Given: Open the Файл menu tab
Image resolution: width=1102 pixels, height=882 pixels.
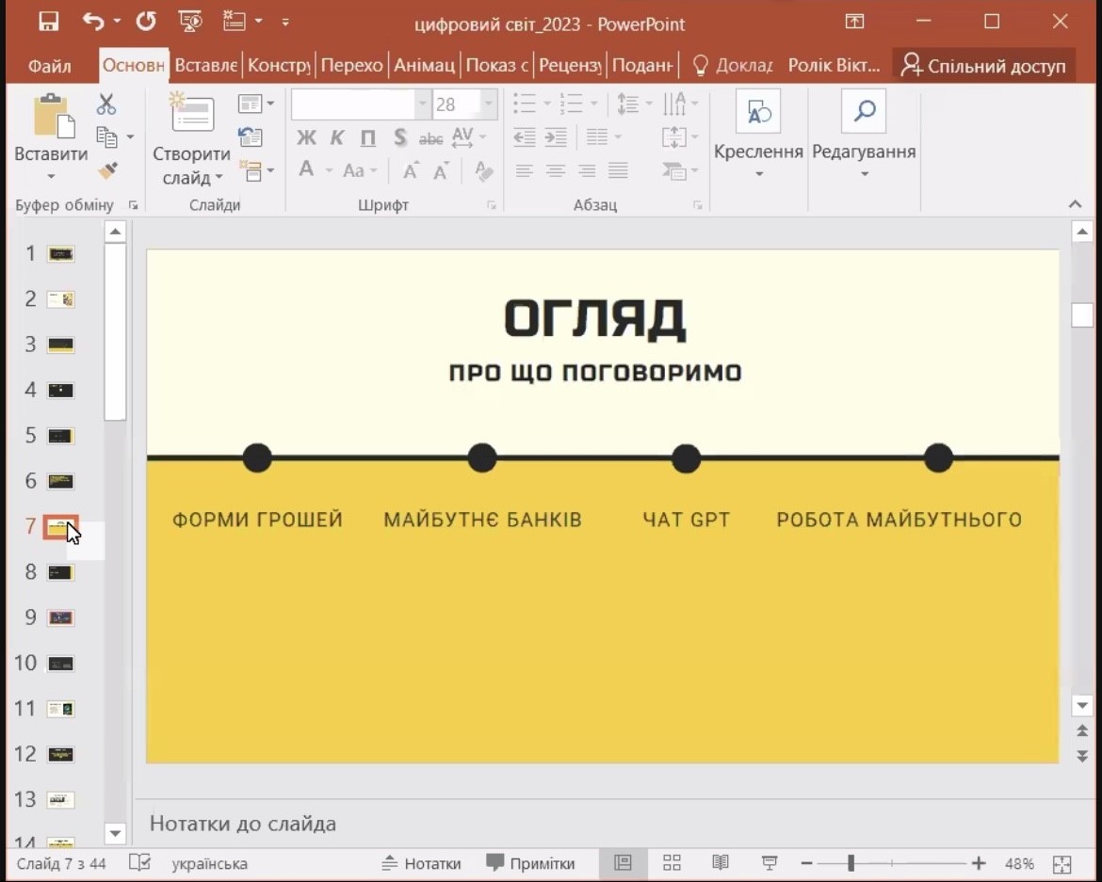Looking at the screenshot, I should coord(50,66).
